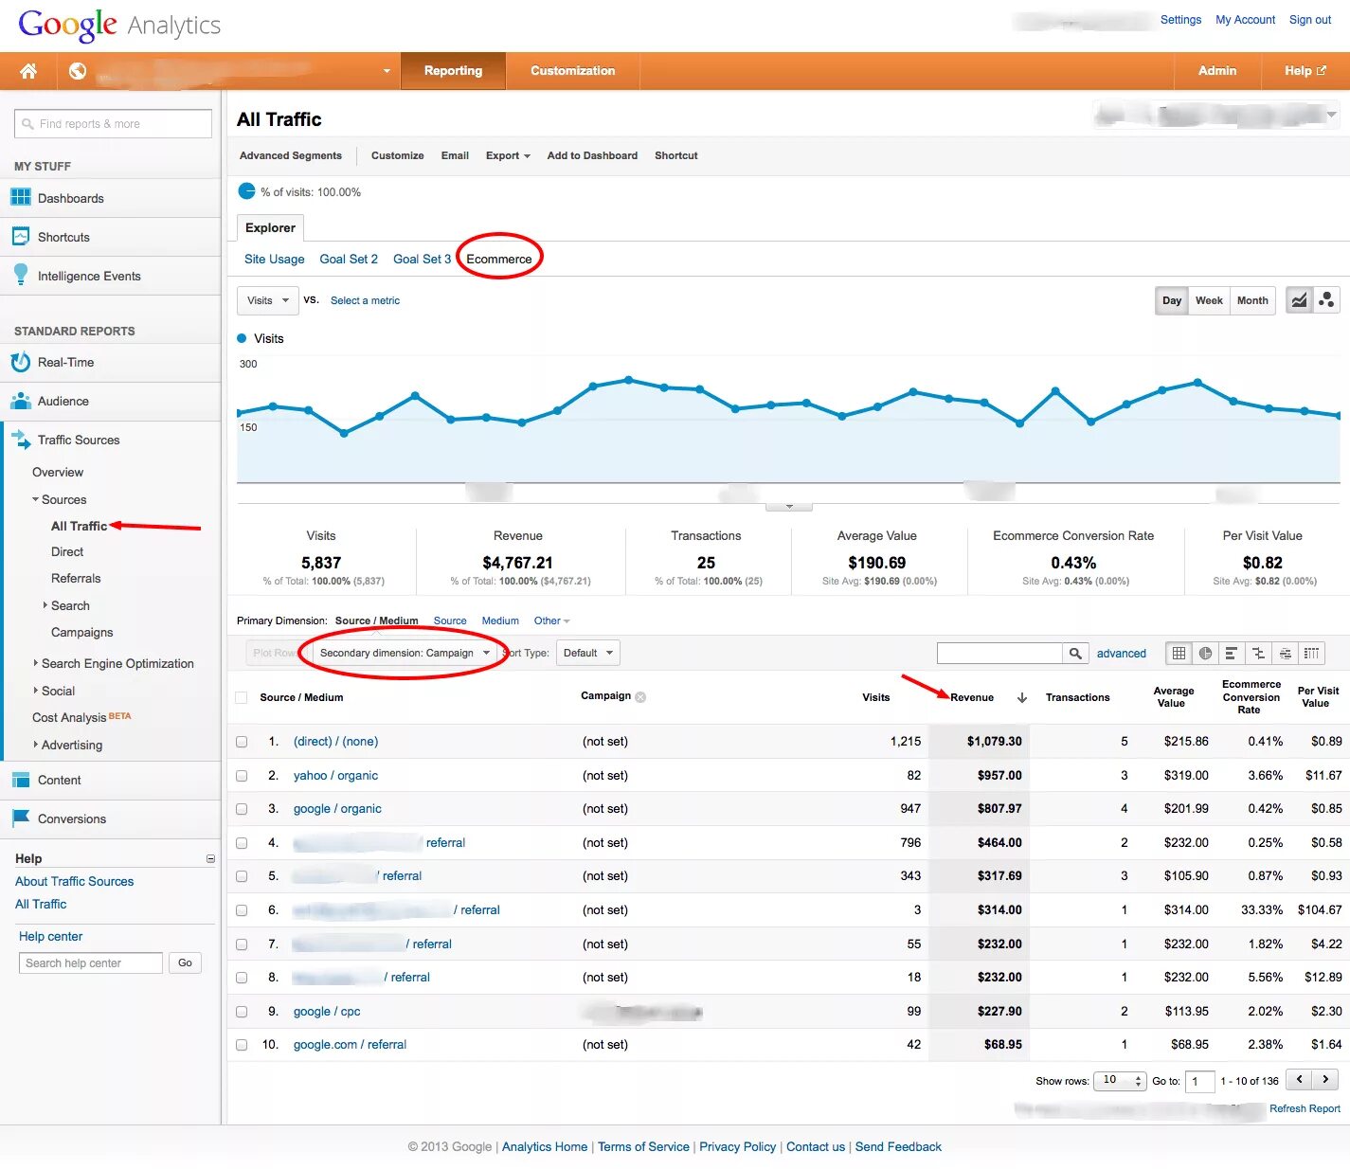Viewport: 1350px width, 1169px height.
Task: Check the (direct) / (none) row checkbox
Action: point(242,742)
